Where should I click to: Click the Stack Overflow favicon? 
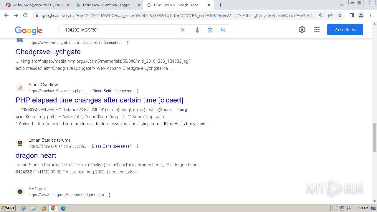tap(20, 88)
